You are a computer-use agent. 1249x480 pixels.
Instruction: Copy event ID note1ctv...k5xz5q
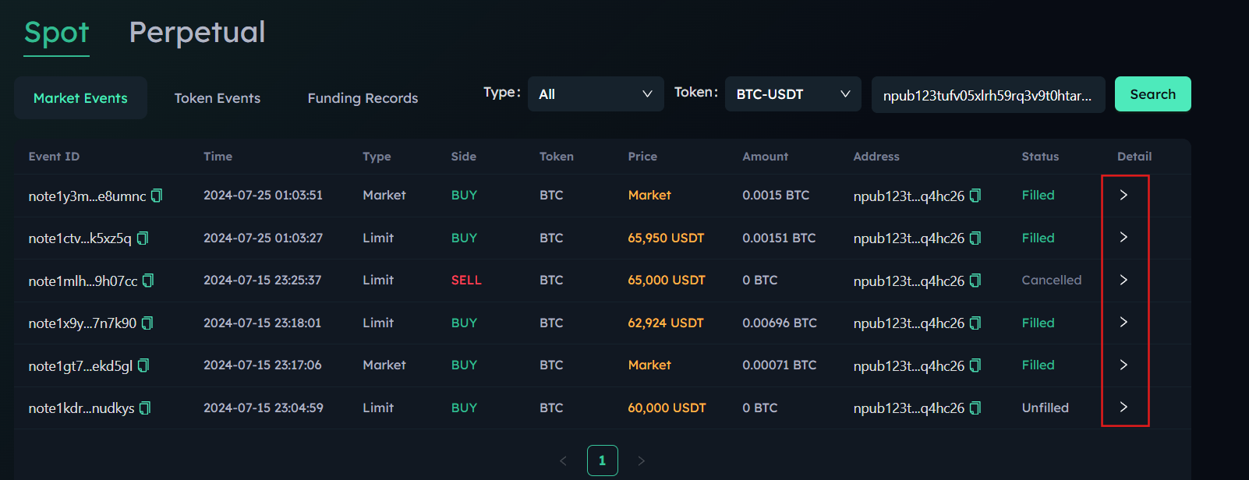pos(143,238)
